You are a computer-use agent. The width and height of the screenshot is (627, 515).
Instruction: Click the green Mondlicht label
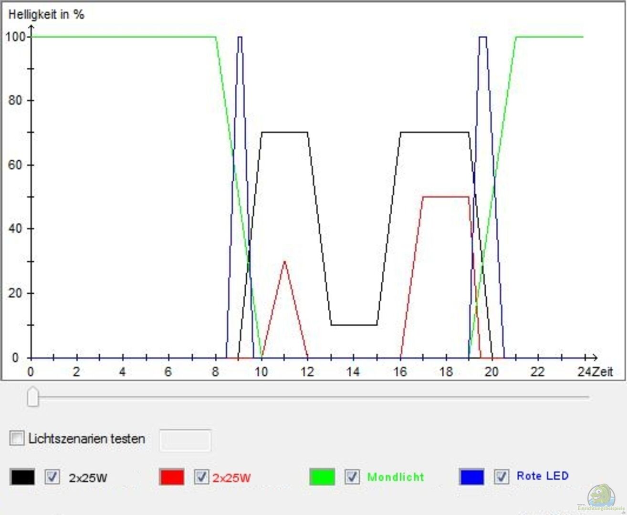tap(395, 477)
